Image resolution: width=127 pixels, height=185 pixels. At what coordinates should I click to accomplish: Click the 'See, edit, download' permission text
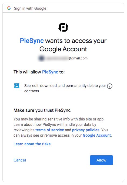65,88
